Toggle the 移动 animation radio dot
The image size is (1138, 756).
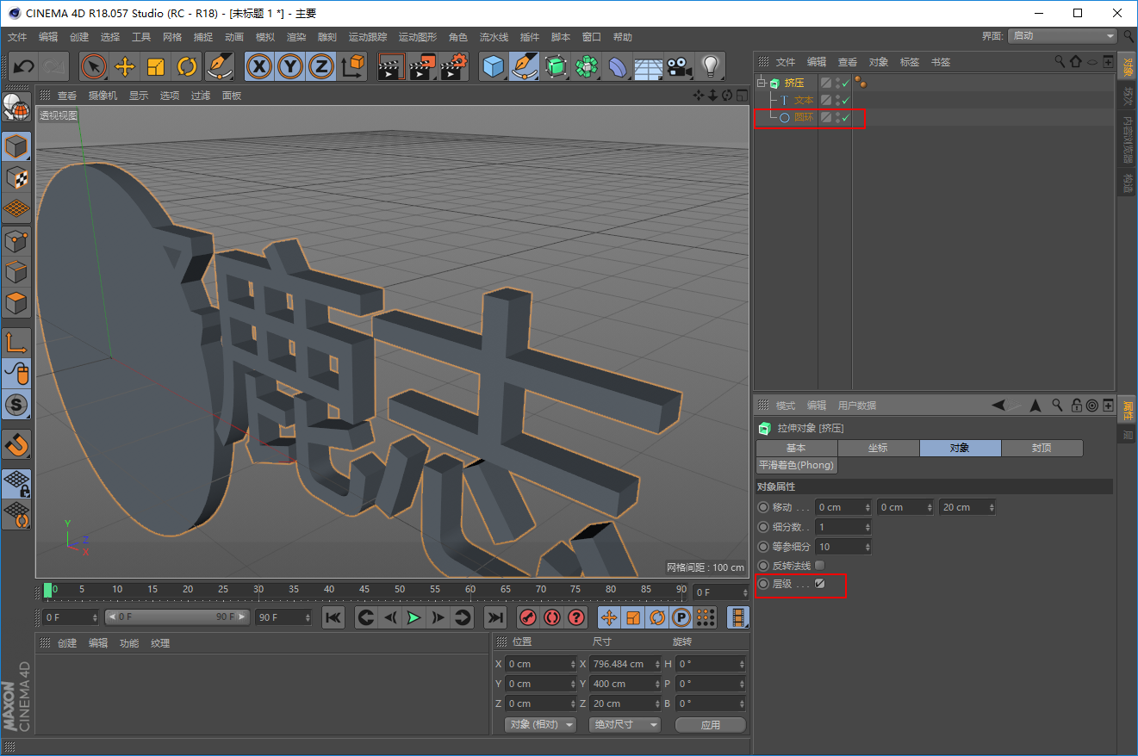[763, 507]
